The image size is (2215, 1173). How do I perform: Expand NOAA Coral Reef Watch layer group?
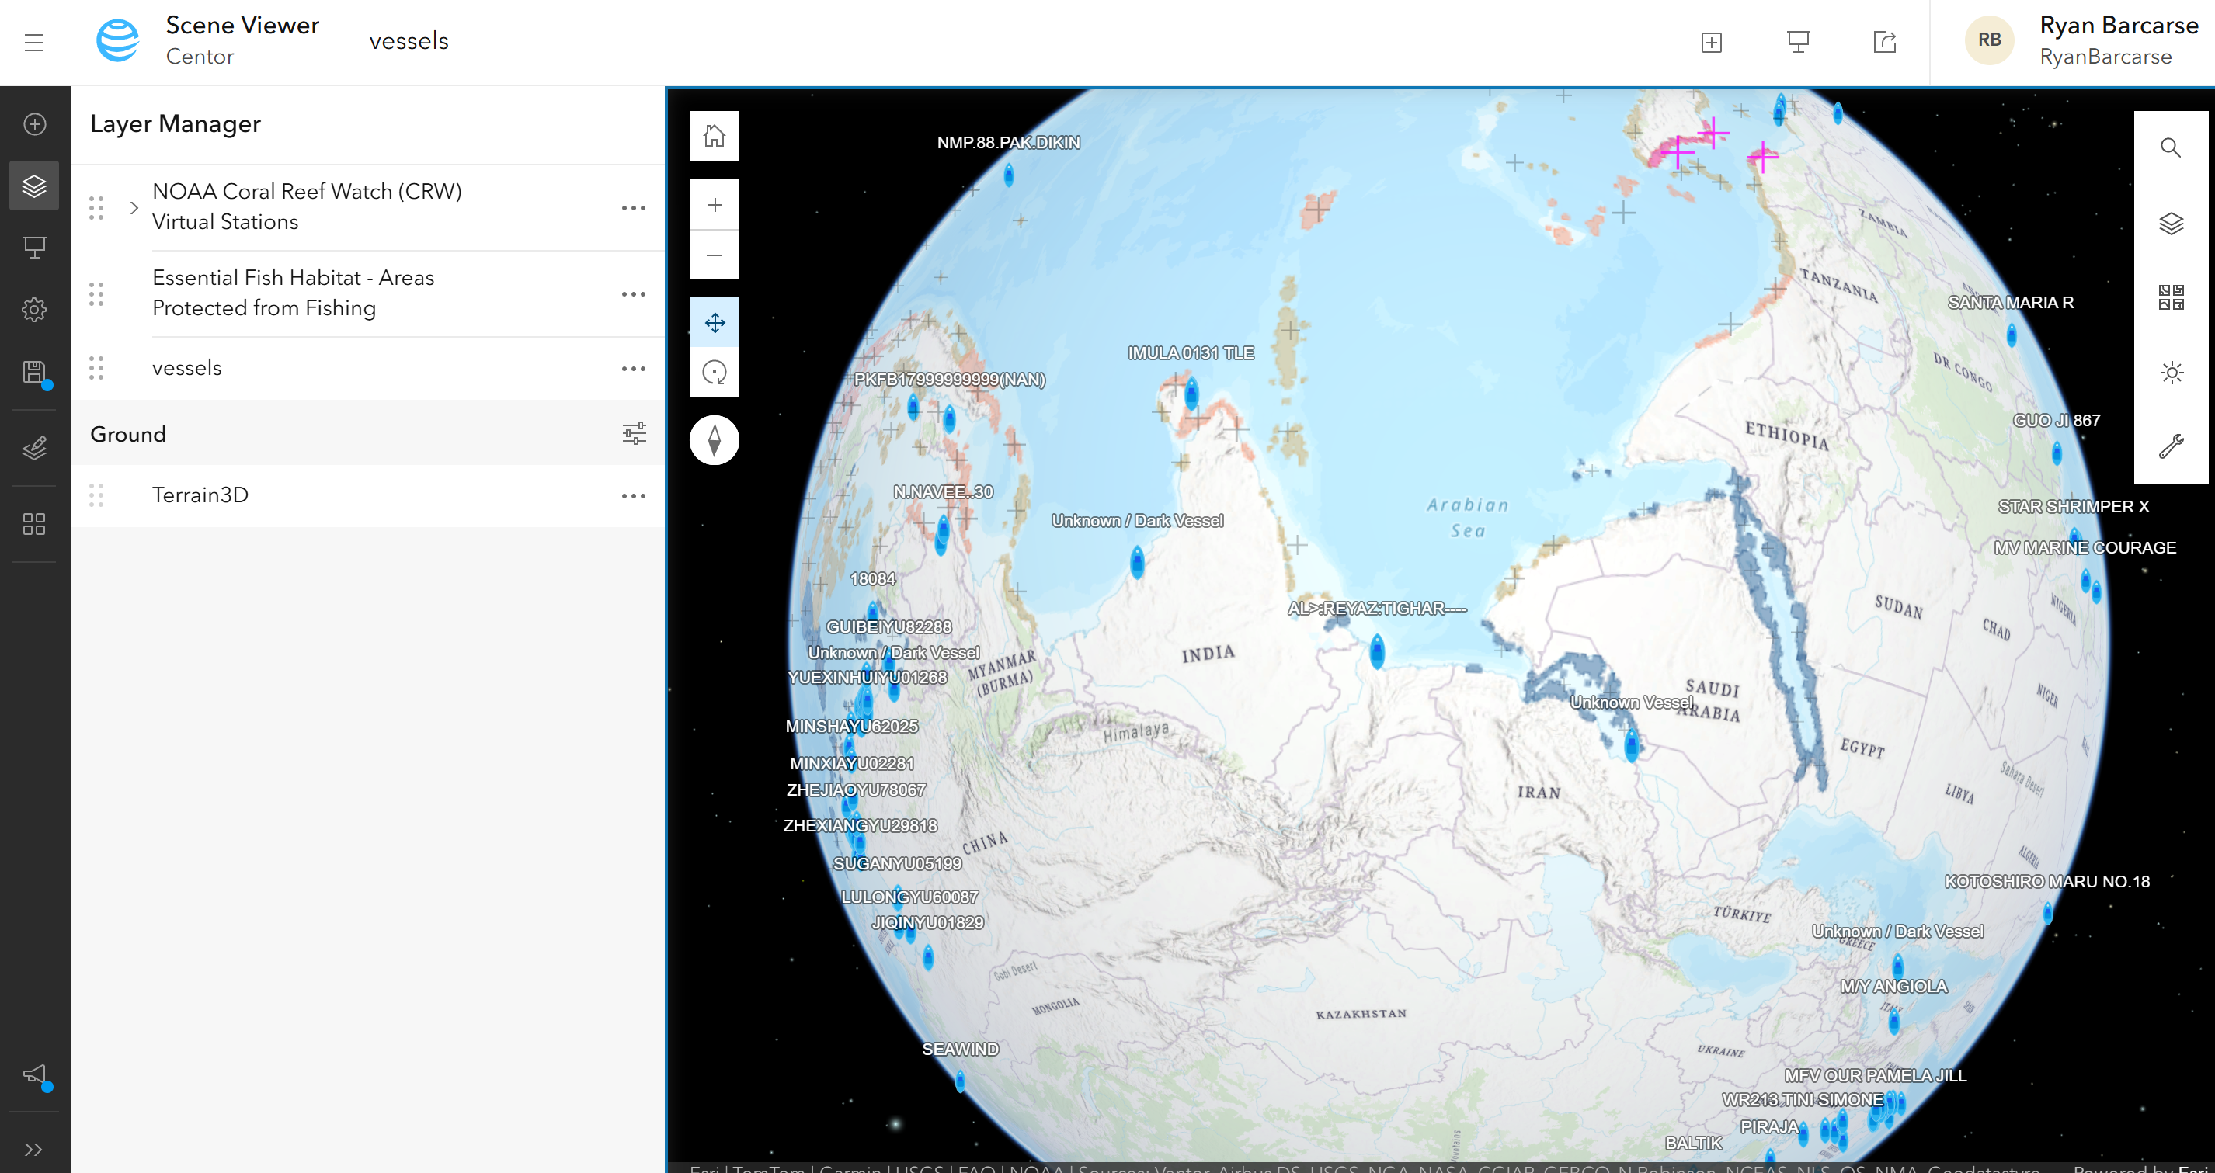click(134, 208)
